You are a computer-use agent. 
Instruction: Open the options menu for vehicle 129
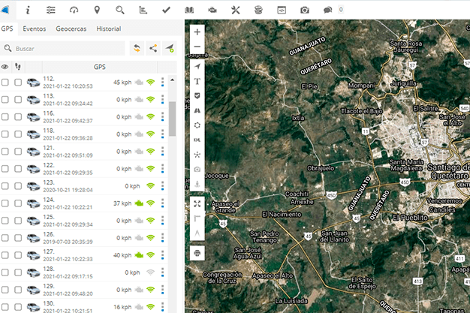tap(162, 290)
